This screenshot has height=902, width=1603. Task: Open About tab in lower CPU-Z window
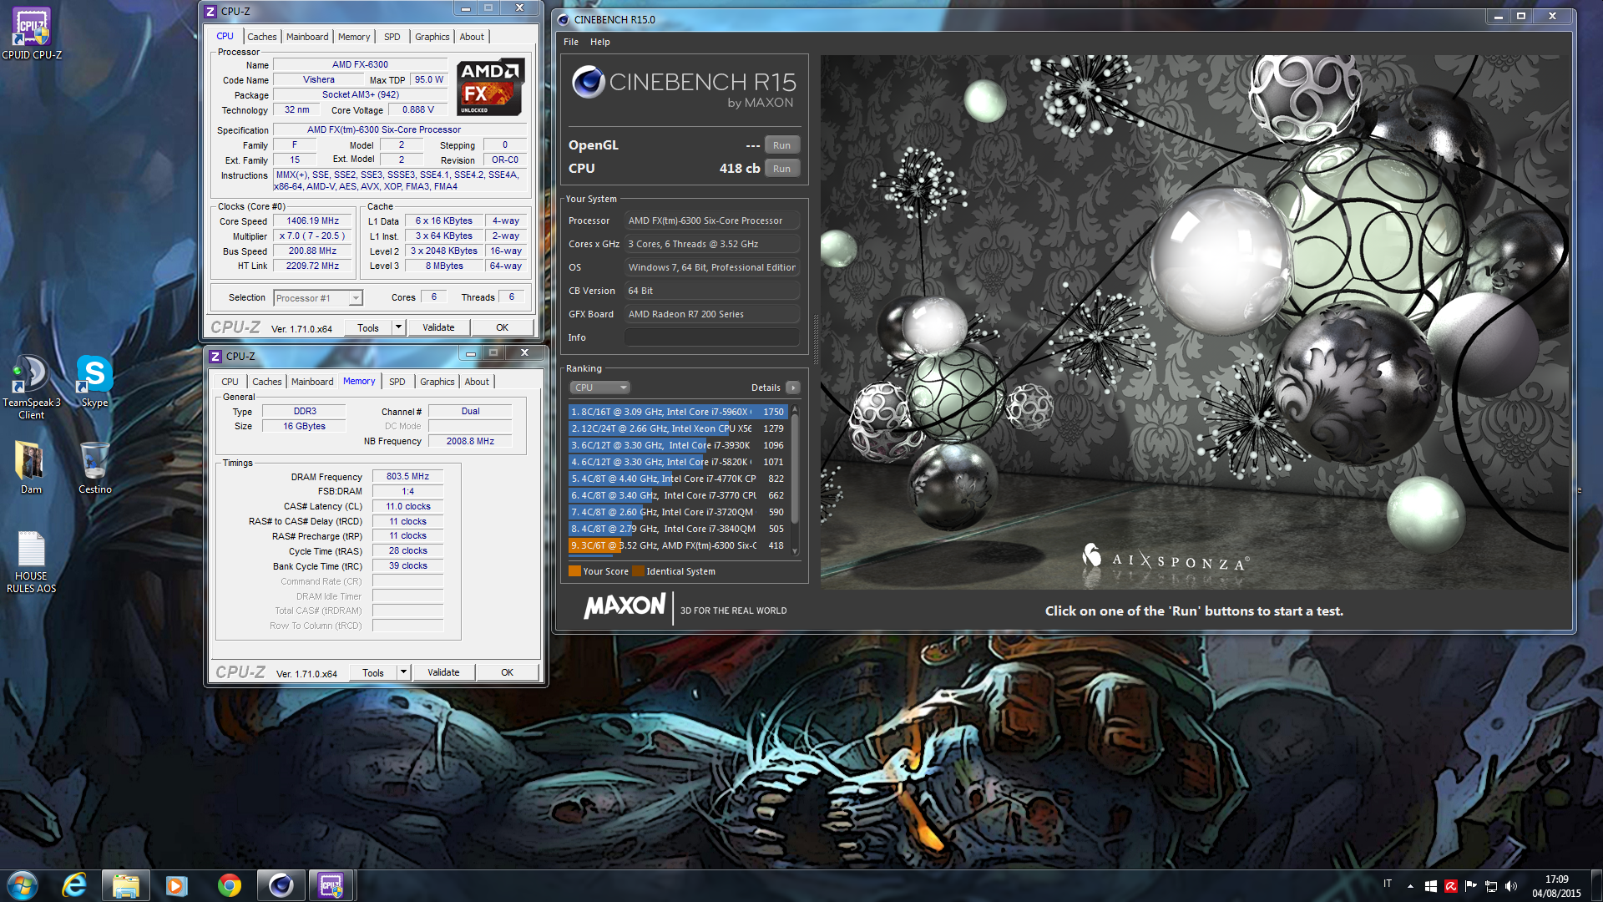click(x=477, y=382)
